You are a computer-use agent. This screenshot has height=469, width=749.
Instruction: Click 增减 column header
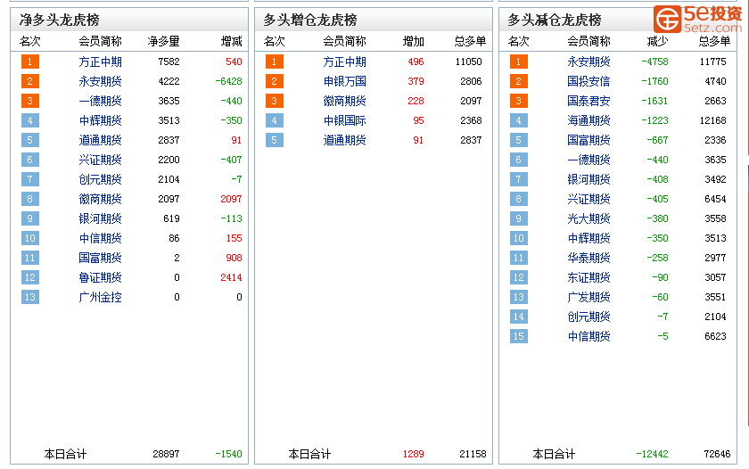point(231,42)
